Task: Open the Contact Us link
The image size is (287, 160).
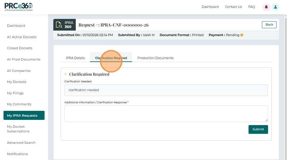Action: click(x=233, y=7)
